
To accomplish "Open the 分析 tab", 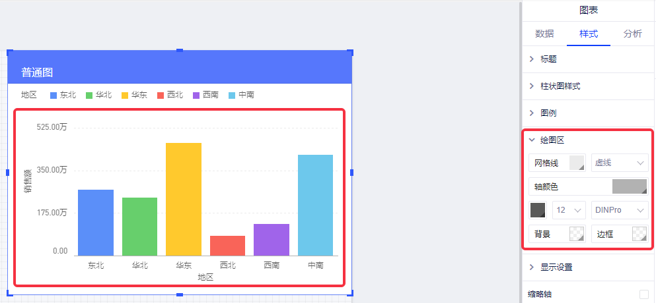I will 632,34.
